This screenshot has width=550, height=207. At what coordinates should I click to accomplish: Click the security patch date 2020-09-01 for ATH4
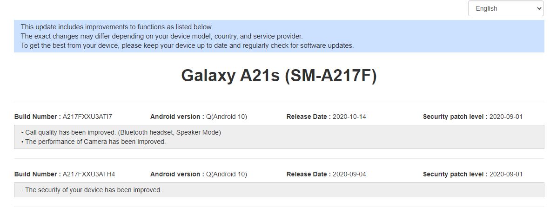click(x=506, y=174)
